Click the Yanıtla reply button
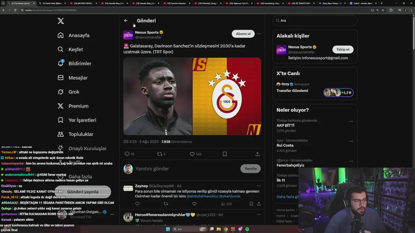The width and height of the screenshot is (415, 233). [x=250, y=169]
